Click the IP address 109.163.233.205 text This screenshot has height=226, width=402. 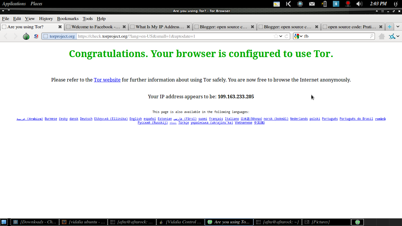(x=236, y=97)
